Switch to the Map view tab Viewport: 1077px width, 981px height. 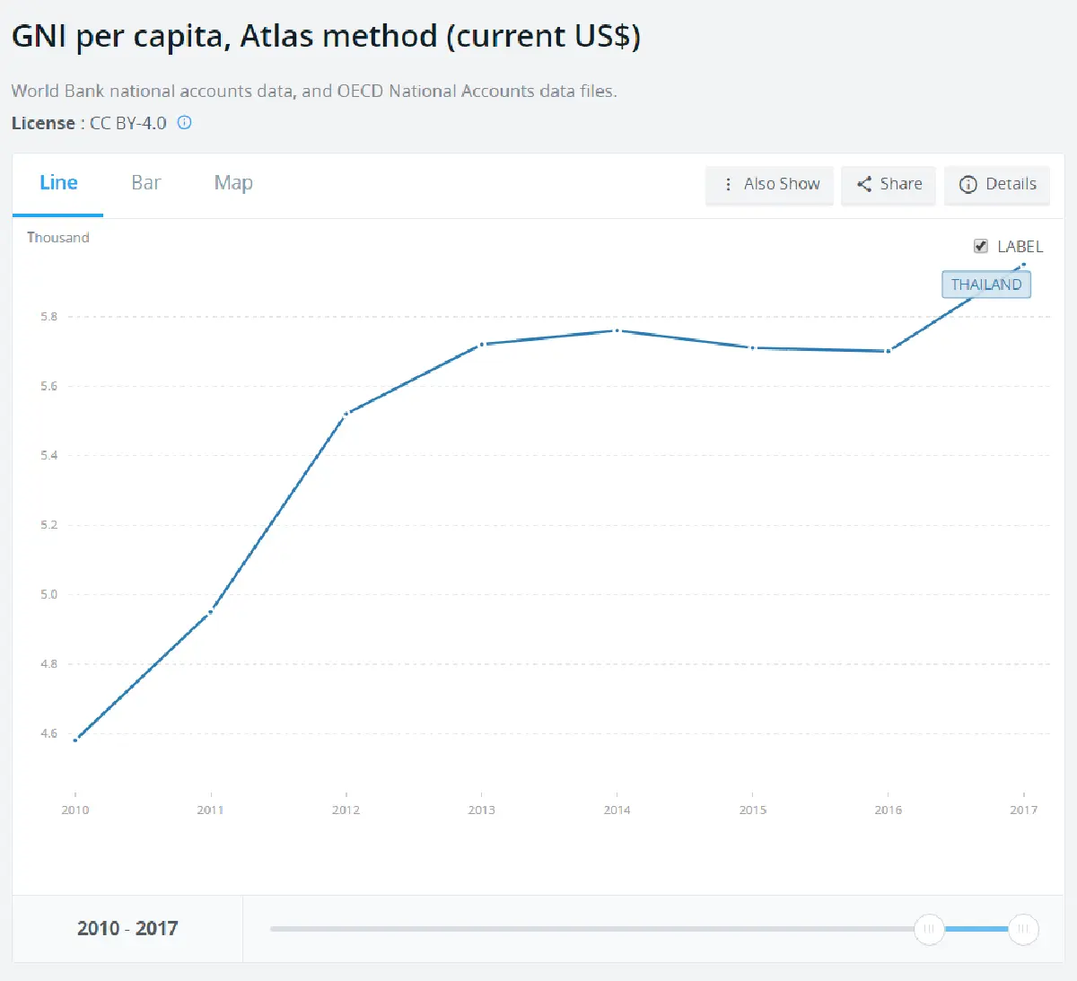coord(233,183)
